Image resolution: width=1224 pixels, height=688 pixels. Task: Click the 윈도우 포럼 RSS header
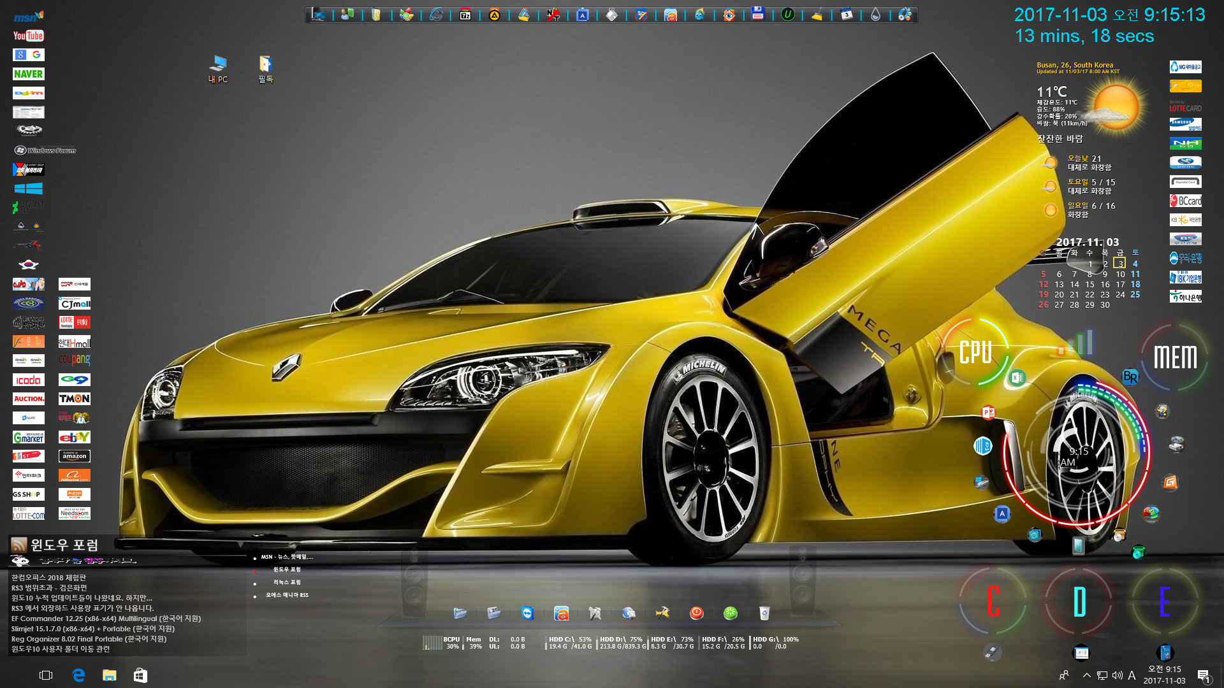pos(64,545)
